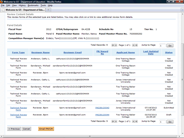Click the top first-page pagination icon
Viewport: 184px width, 138px height.
pos(113,45)
